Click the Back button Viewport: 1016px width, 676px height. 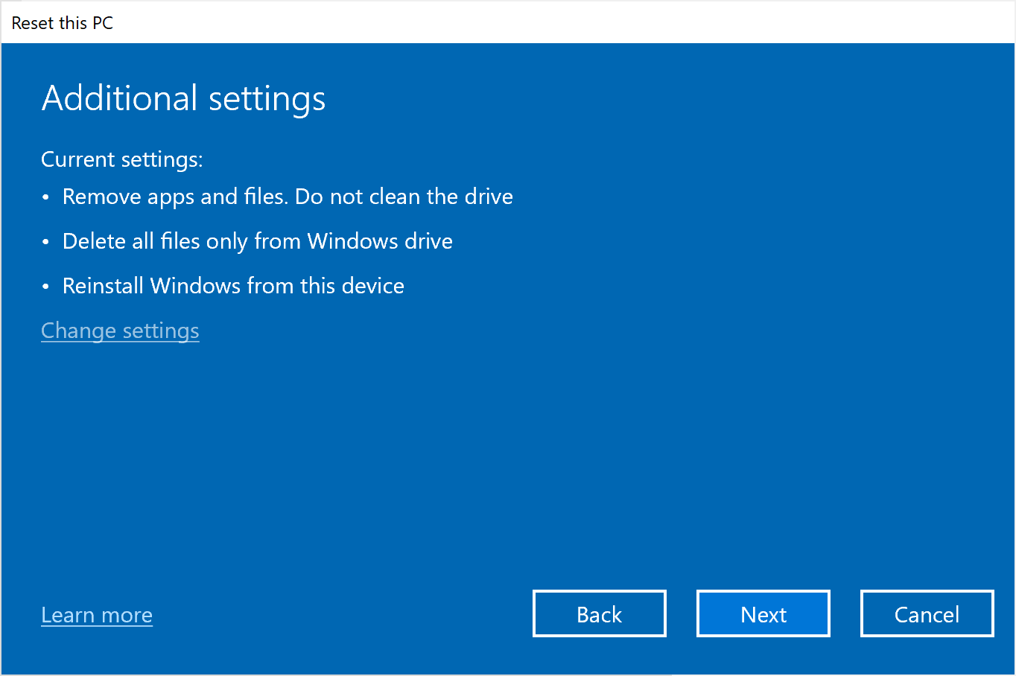coord(599,613)
